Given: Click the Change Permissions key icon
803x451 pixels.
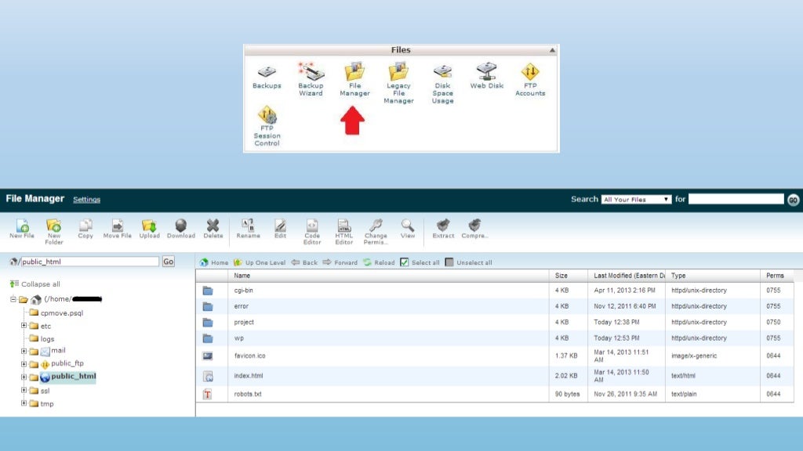Looking at the screenshot, I should (376, 227).
